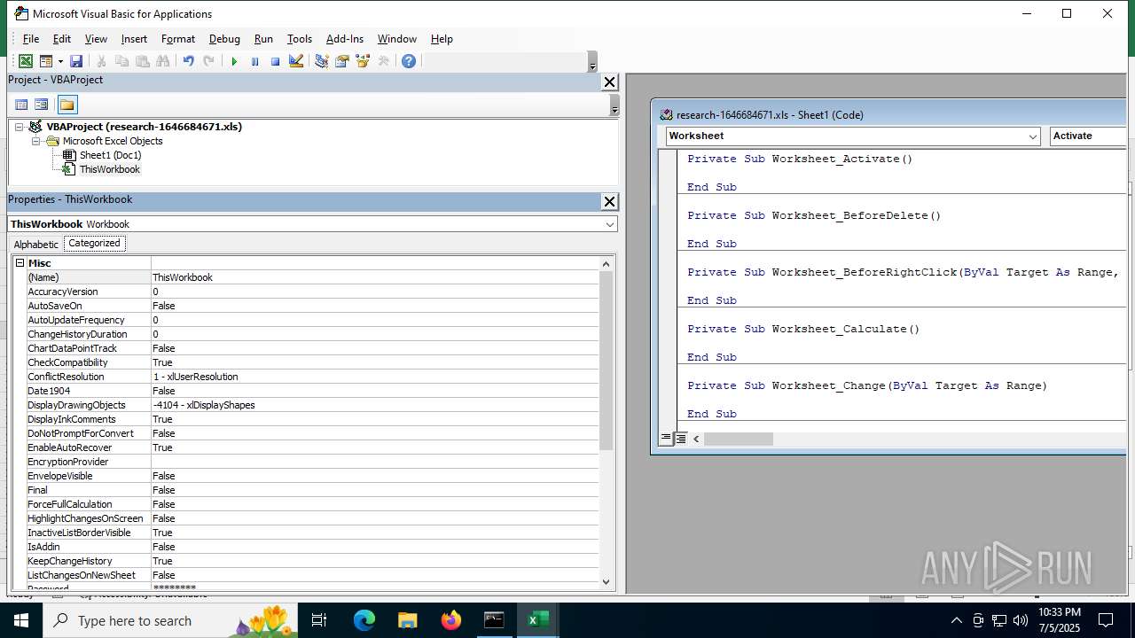Image resolution: width=1135 pixels, height=638 pixels.
Task: Open the File menu
Action: 31,39
